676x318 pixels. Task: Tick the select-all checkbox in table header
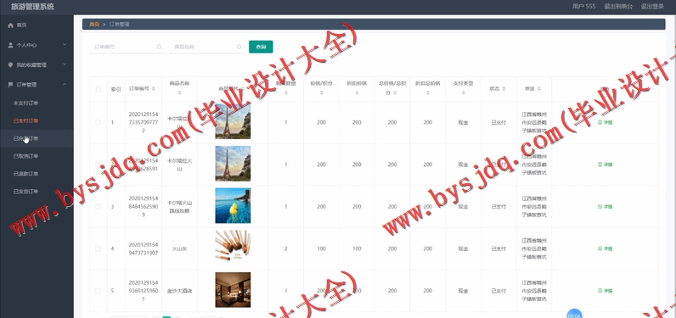[x=99, y=89]
